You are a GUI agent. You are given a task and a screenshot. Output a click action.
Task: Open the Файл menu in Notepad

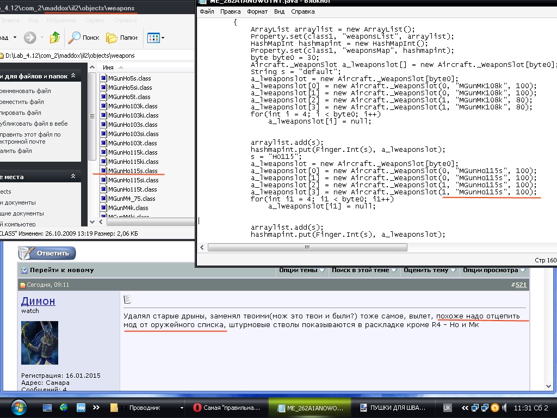pos(207,11)
